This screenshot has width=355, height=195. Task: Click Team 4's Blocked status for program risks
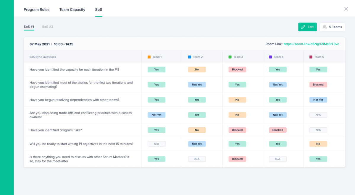pyautogui.click(x=278, y=130)
